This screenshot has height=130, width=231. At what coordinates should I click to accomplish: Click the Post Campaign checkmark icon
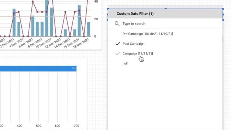118,43
